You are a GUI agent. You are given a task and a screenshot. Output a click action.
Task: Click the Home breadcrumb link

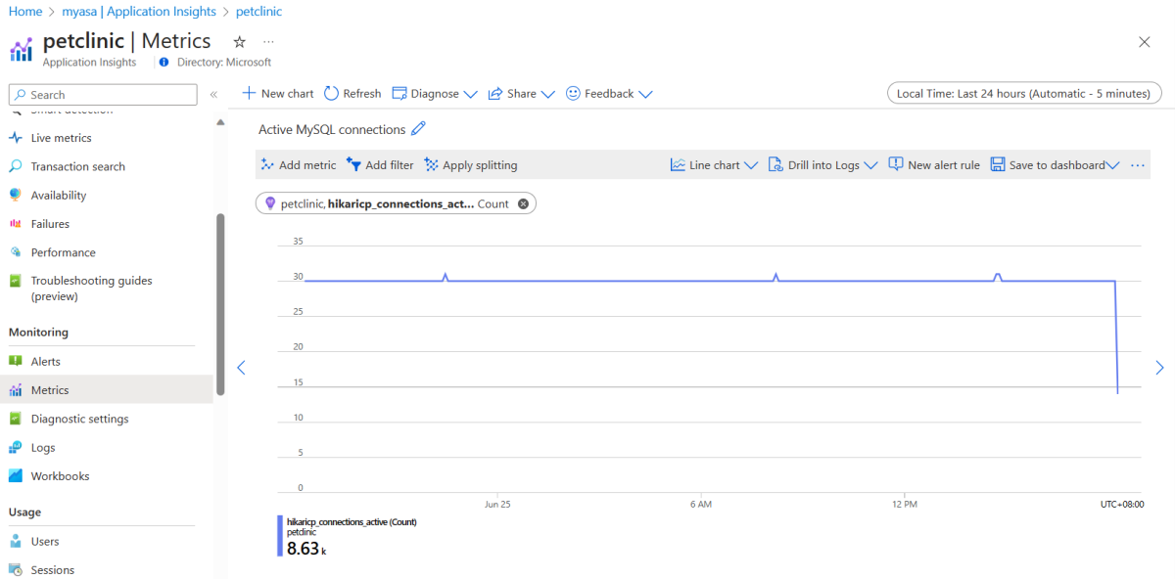click(x=25, y=12)
